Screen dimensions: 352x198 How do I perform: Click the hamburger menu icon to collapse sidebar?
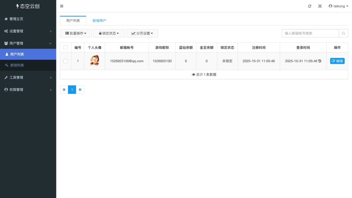pos(62,6)
